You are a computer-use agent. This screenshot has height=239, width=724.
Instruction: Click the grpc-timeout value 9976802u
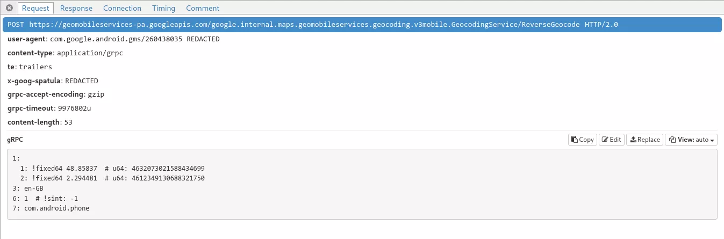coord(74,108)
